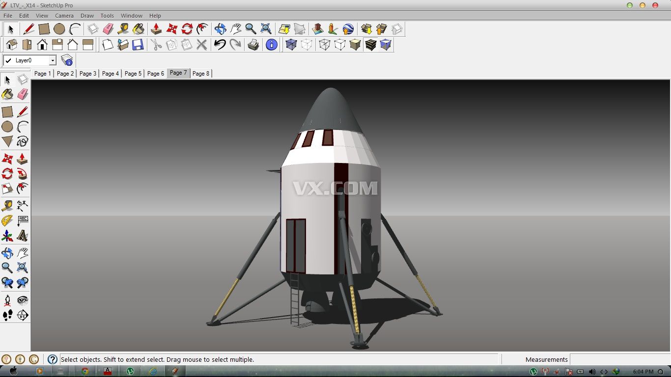Go to the Previous camera view
671x377 pixels.
(7, 283)
